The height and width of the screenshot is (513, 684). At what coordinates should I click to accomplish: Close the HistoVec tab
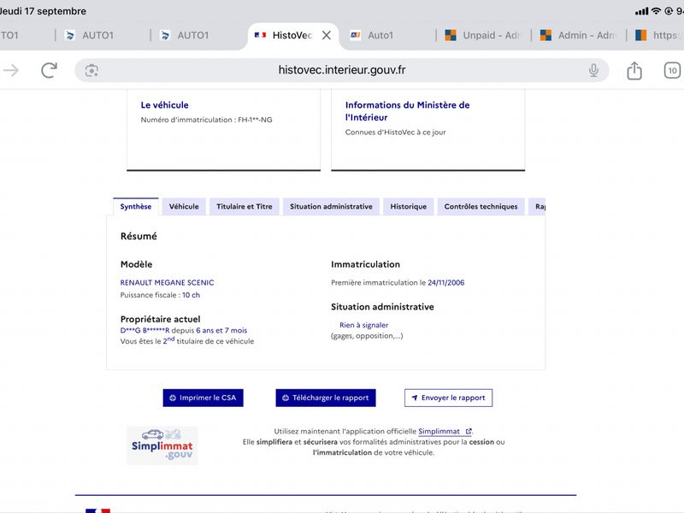tap(327, 35)
